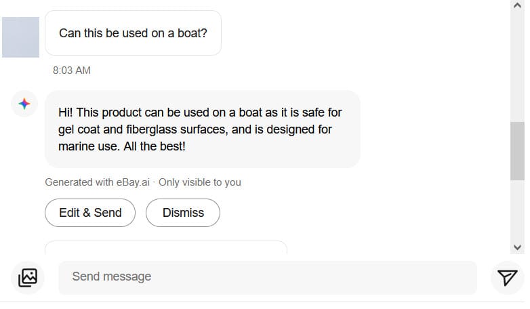Click the "Can this be used on a boat?" message

(x=133, y=33)
